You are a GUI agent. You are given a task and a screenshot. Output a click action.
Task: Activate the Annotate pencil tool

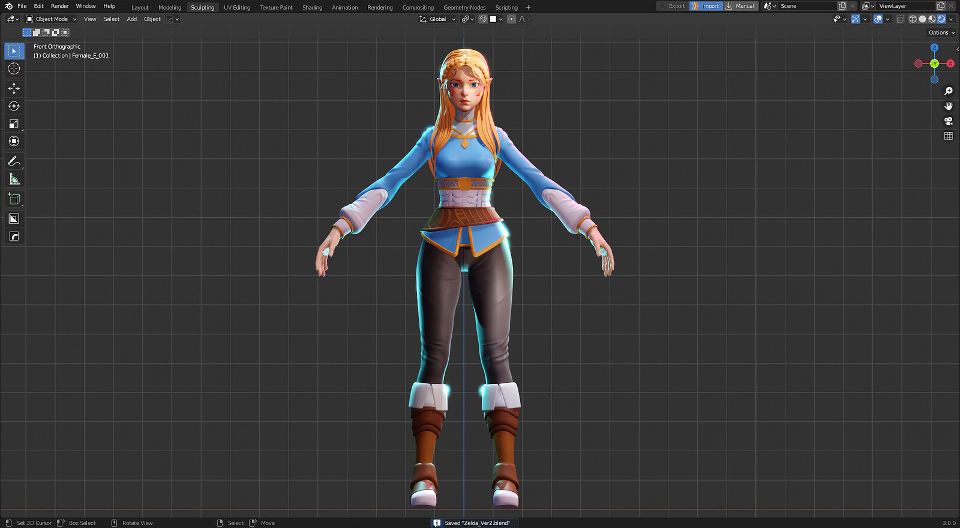(x=14, y=161)
